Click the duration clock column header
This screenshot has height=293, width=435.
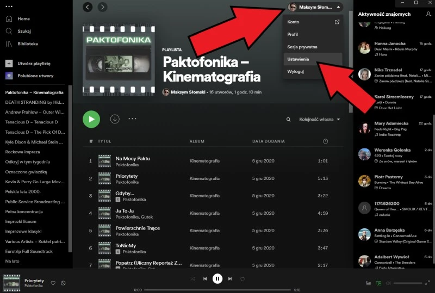325,141
